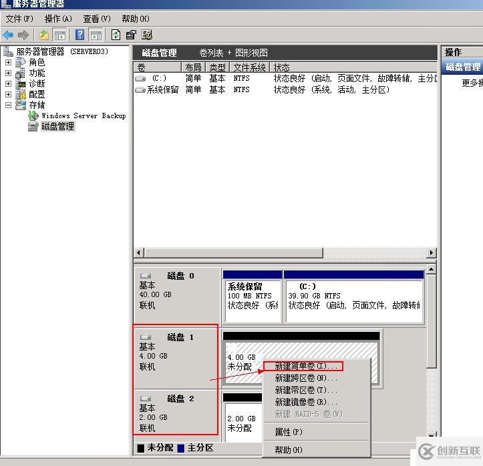Expand the 诊断 tree node
The image size is (483, 466).
(8, 83)
